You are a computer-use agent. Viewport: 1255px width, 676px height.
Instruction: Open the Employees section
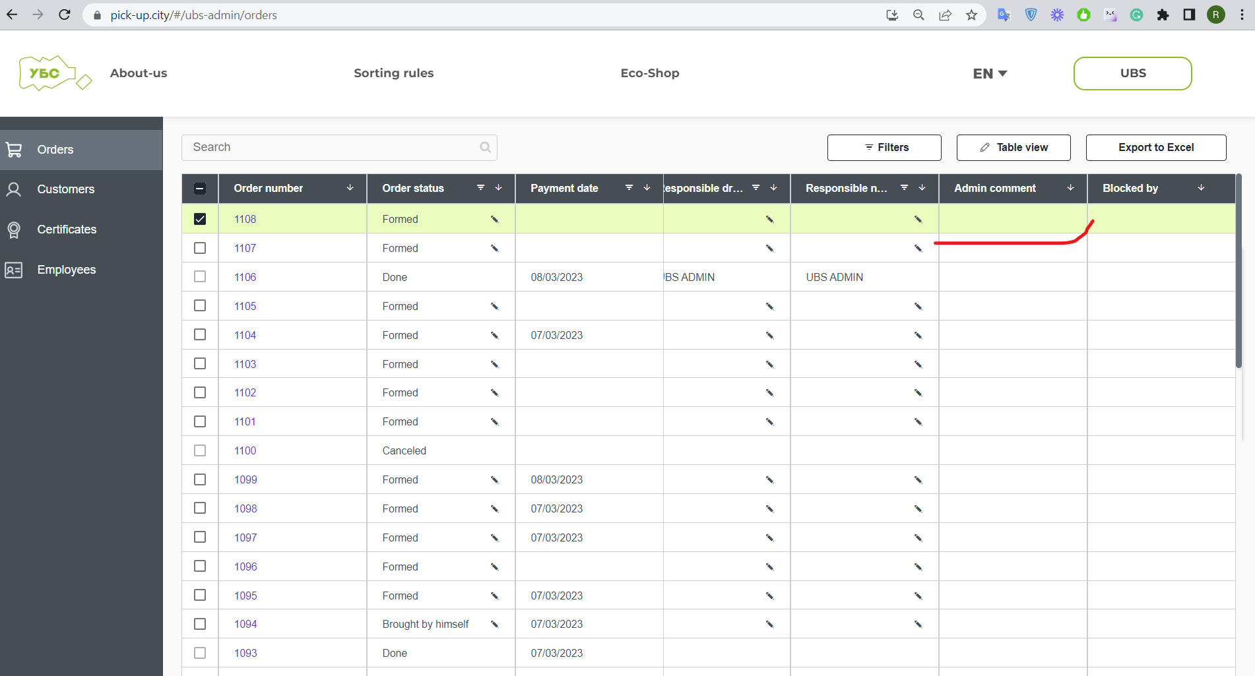(81, 270)
